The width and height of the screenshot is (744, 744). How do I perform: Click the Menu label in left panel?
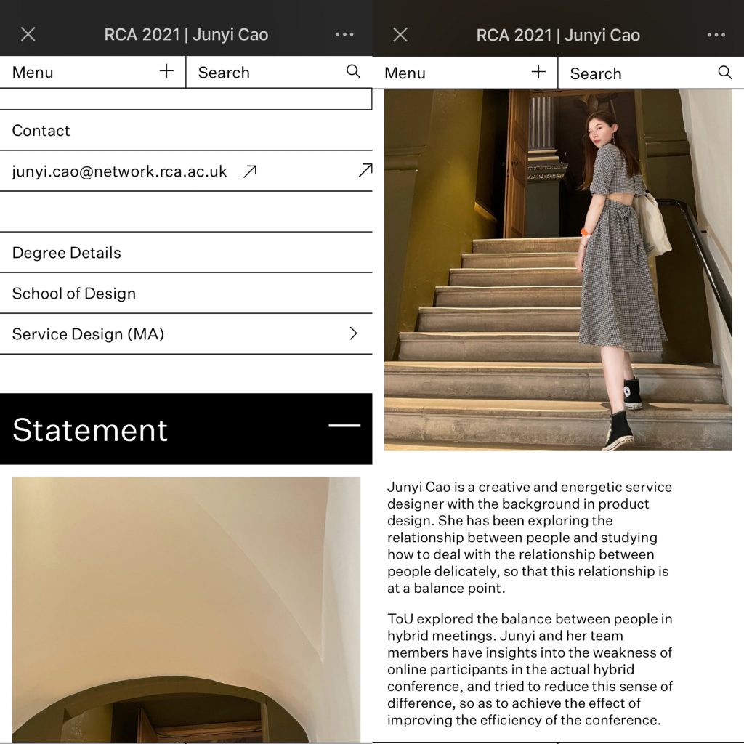coord(33,72)
